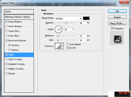The image size is (131, 97).
Task: Enable the Anti-aliased checkbox
Action: (68, 44)
